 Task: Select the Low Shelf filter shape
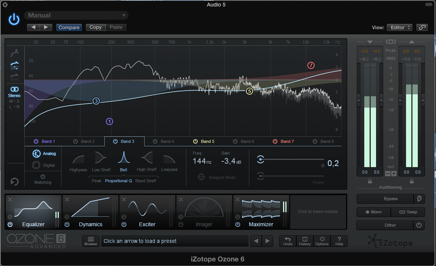tap(101, 162)
